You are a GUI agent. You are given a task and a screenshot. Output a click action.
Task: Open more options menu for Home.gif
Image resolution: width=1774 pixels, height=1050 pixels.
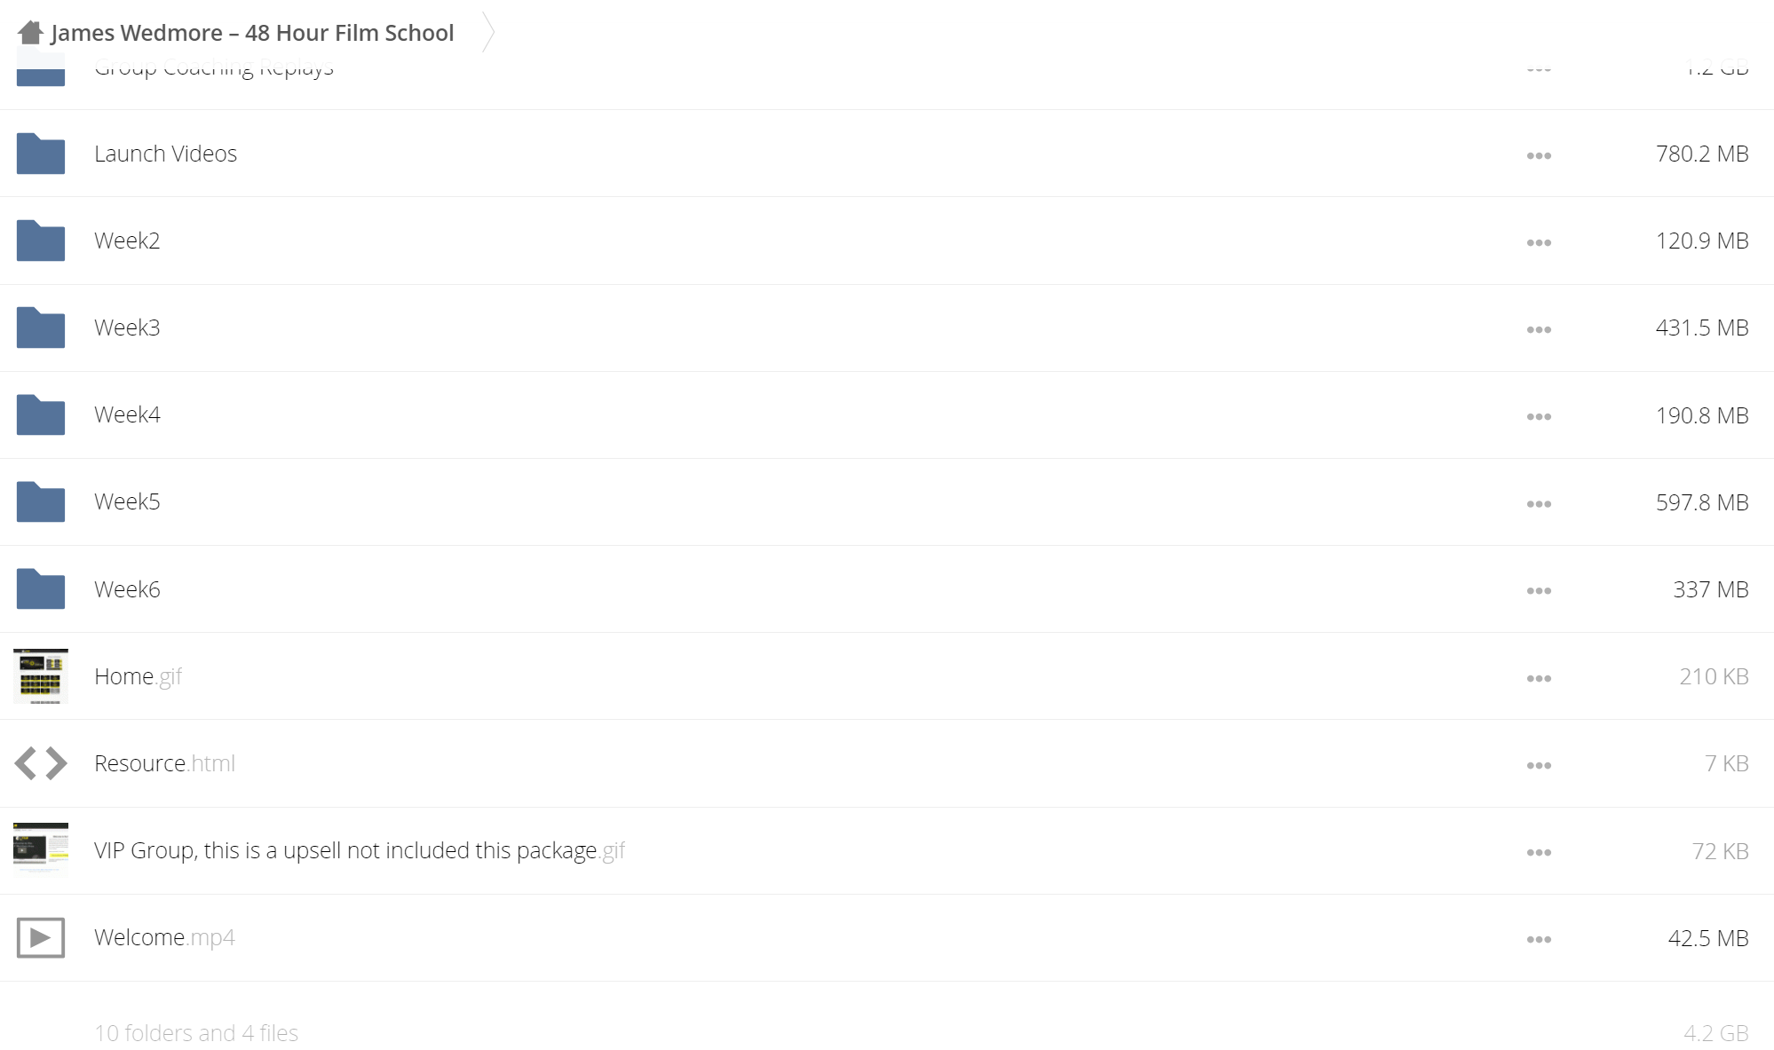point(1539,678)
